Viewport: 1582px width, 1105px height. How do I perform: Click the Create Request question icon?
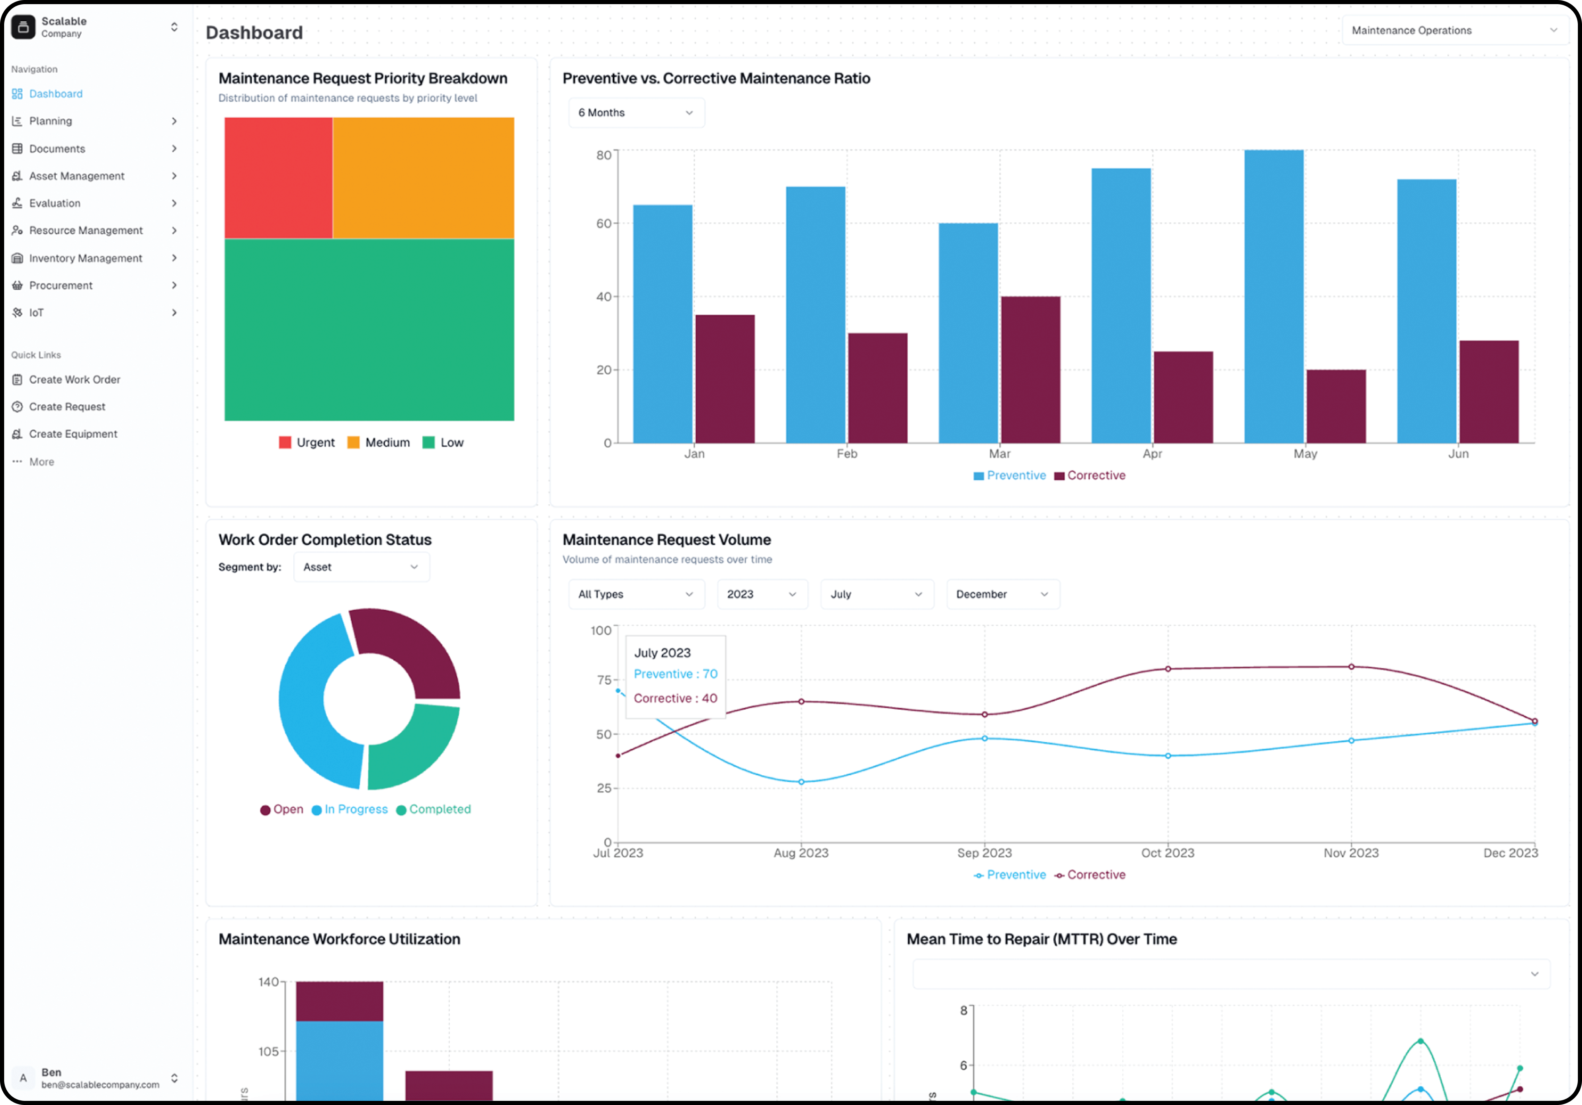pyautogui.click(x=17, y=407)
